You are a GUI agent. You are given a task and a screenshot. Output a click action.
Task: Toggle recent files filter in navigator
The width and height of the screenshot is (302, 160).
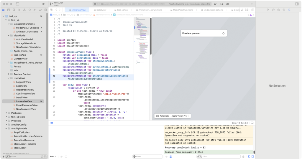(42, 157)
